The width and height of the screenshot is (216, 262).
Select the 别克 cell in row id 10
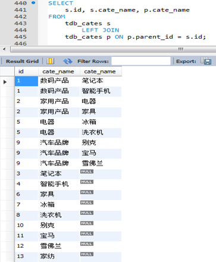pos(59,226)
